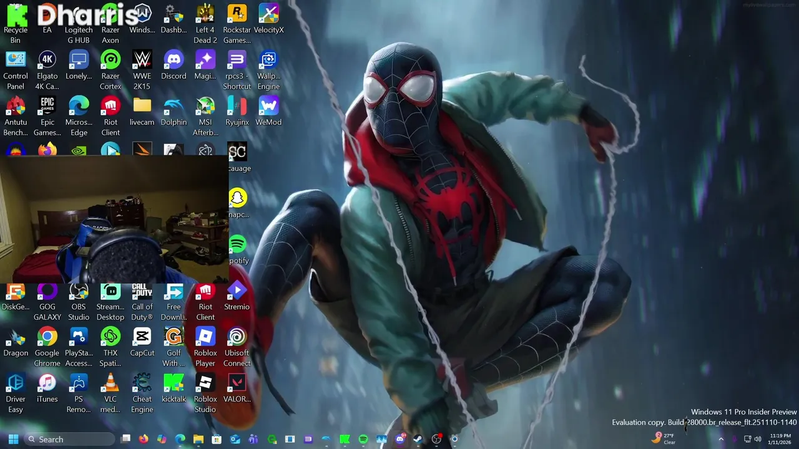Open Discord taskbar icon with badge

pyautogui.click(x=399, y=439)
